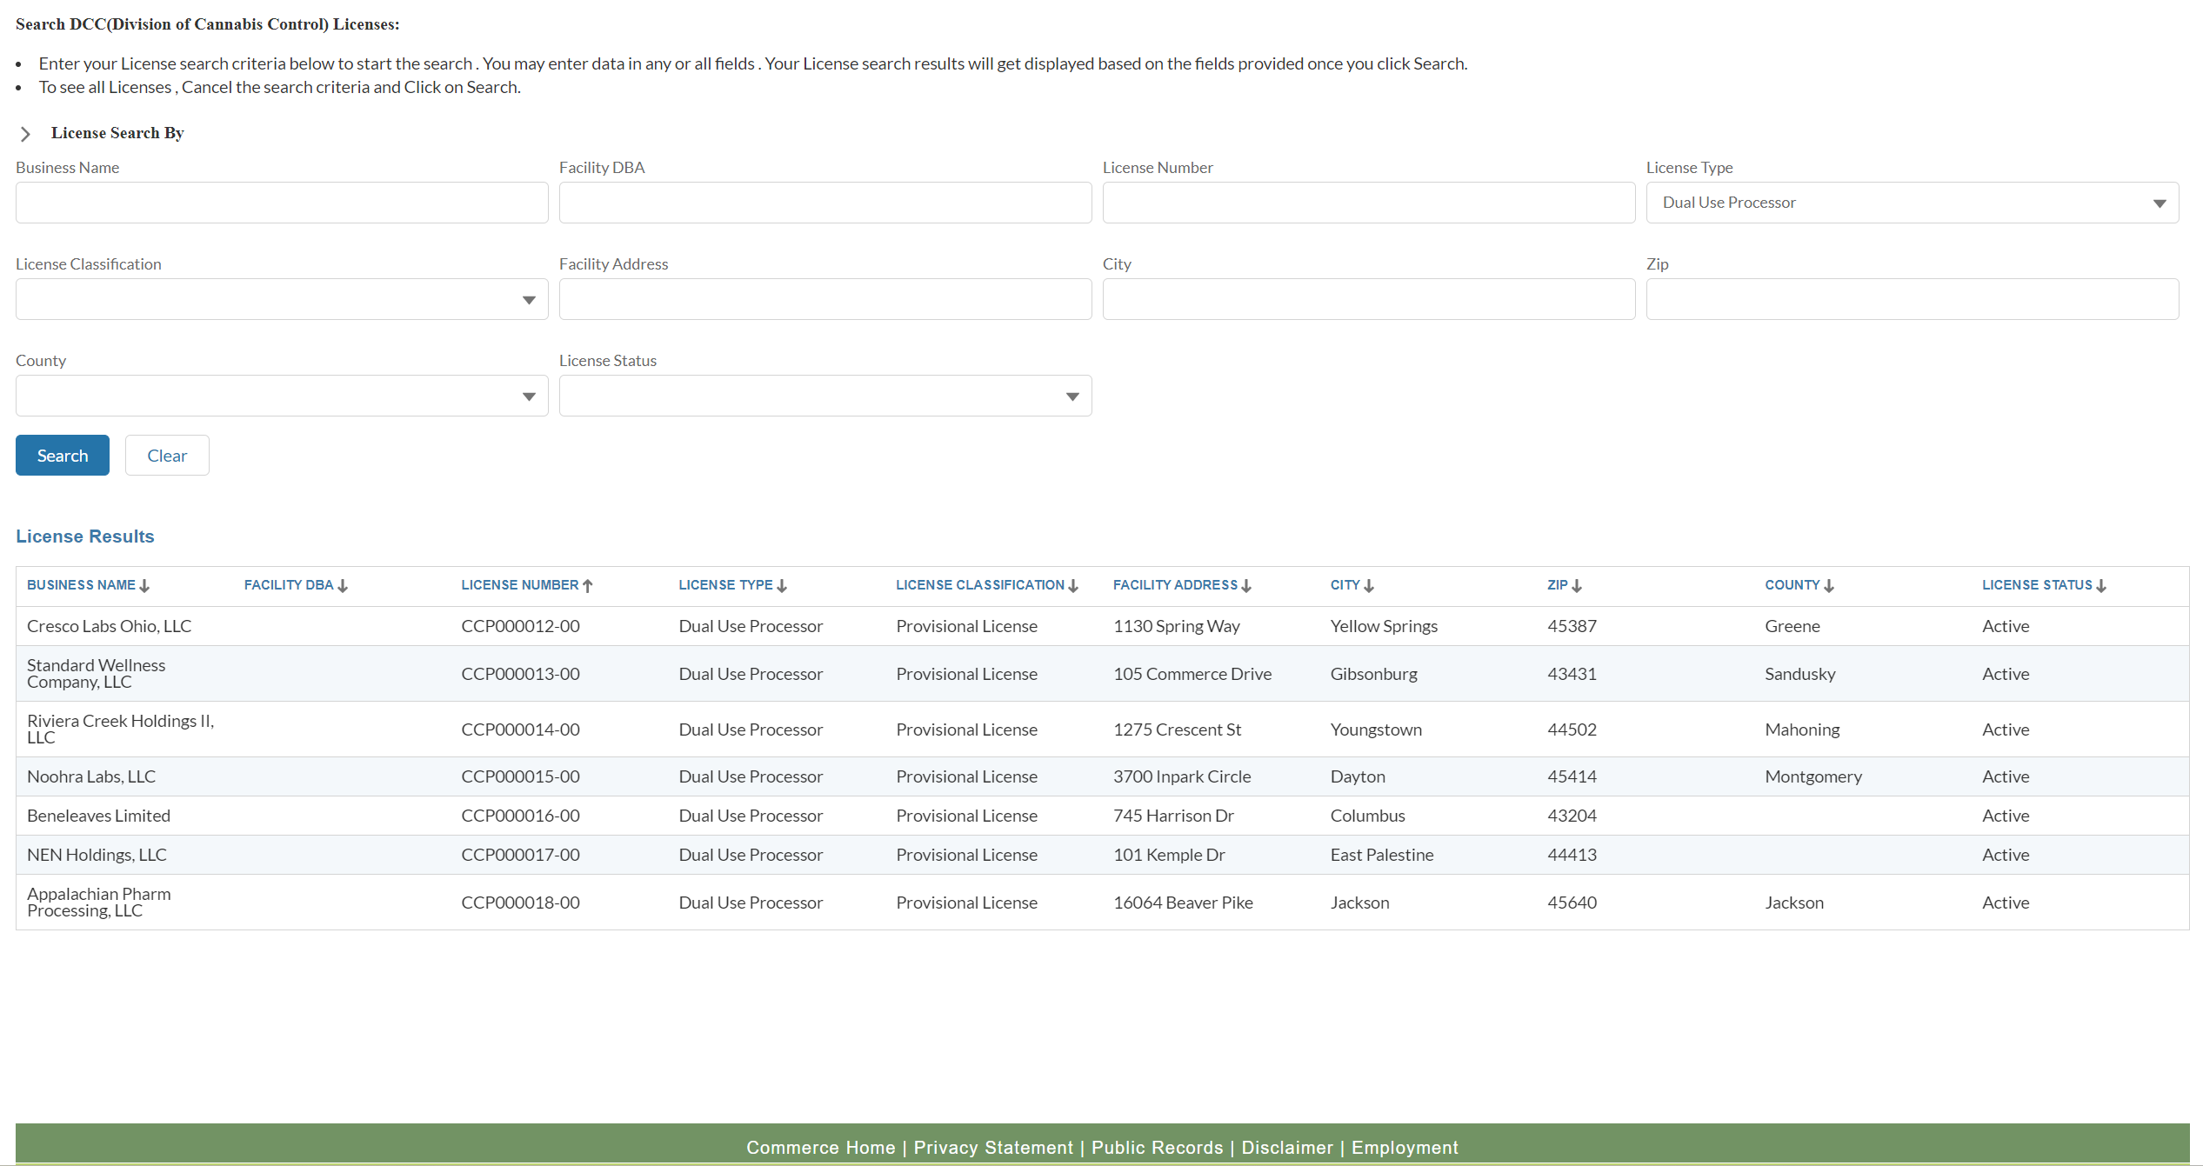The height and width of the screenshot is (1166, 2203).
Task: Click the Facility DBA input field
Action: click(825, 203)
